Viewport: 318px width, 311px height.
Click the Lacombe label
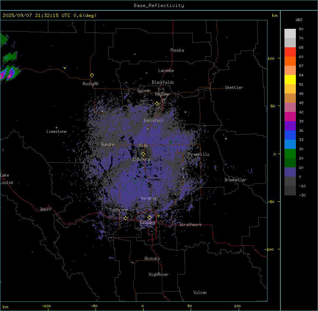[x=166, y=71]
